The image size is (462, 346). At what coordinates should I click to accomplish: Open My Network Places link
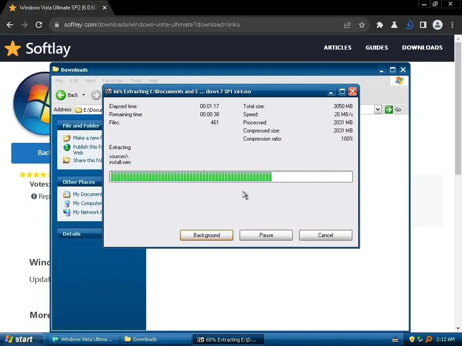(x=87, y=212)
